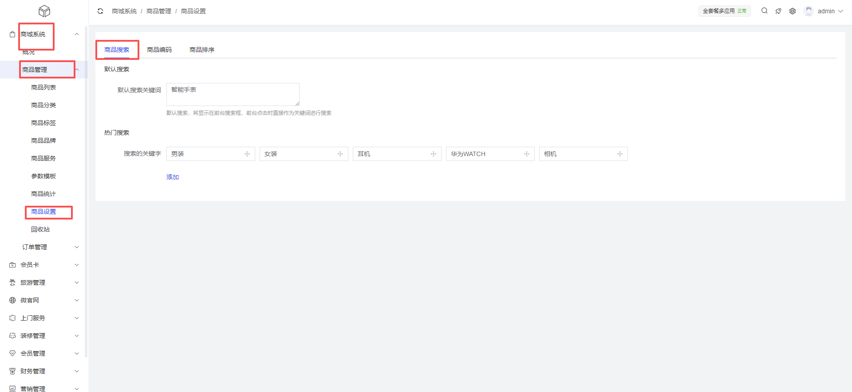The width and height of the screenshot is (852, 392).
Task: Expand the 会员卡 menu
Action: coord(77,265)
